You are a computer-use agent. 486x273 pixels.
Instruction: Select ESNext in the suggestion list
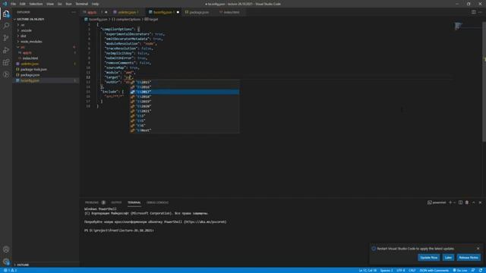pos(185,130)
